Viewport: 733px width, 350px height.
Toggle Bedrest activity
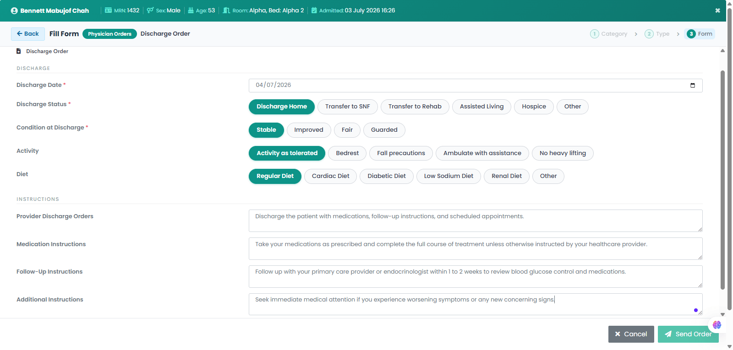(x=347, y=153)
